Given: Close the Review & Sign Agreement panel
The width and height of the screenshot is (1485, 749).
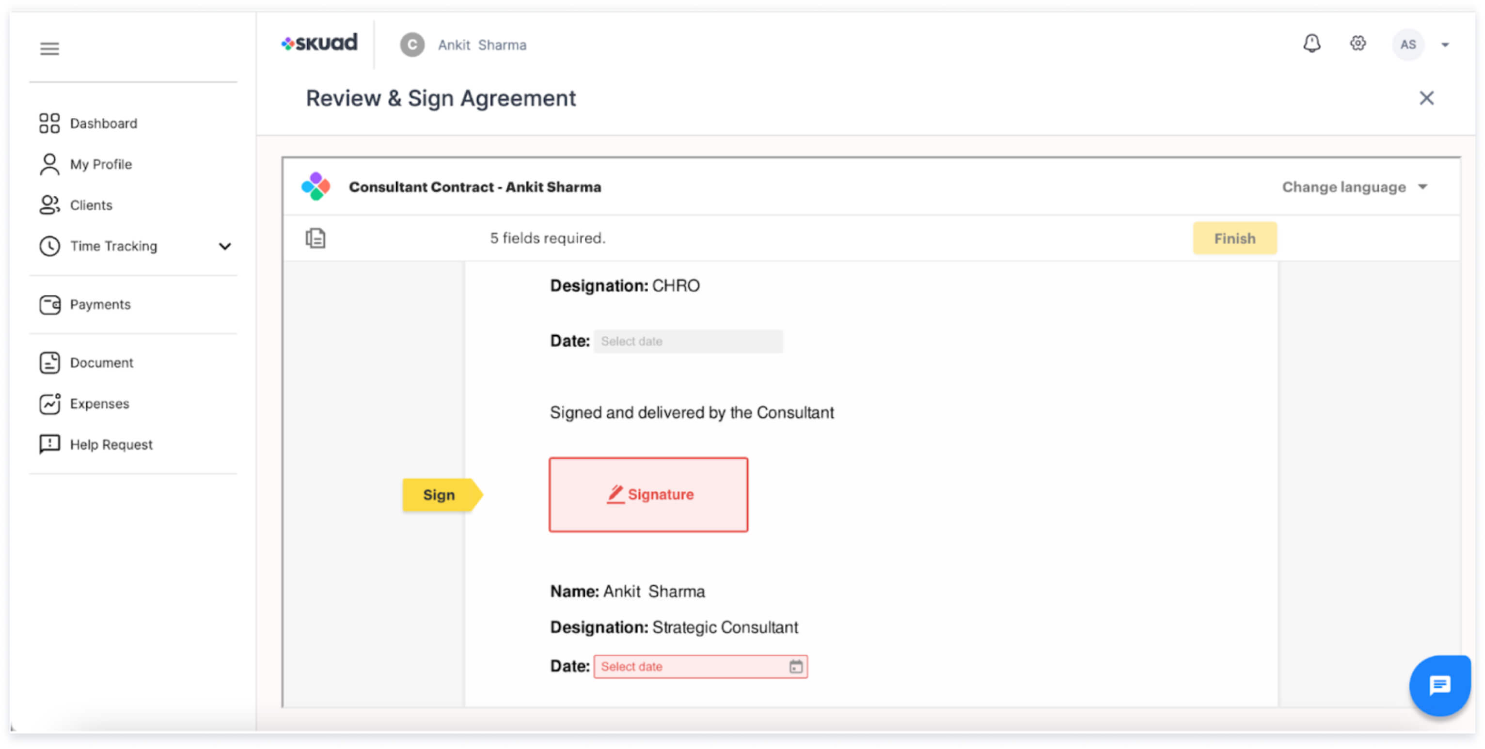Looking at the screenshot, I should [1426, 98].
